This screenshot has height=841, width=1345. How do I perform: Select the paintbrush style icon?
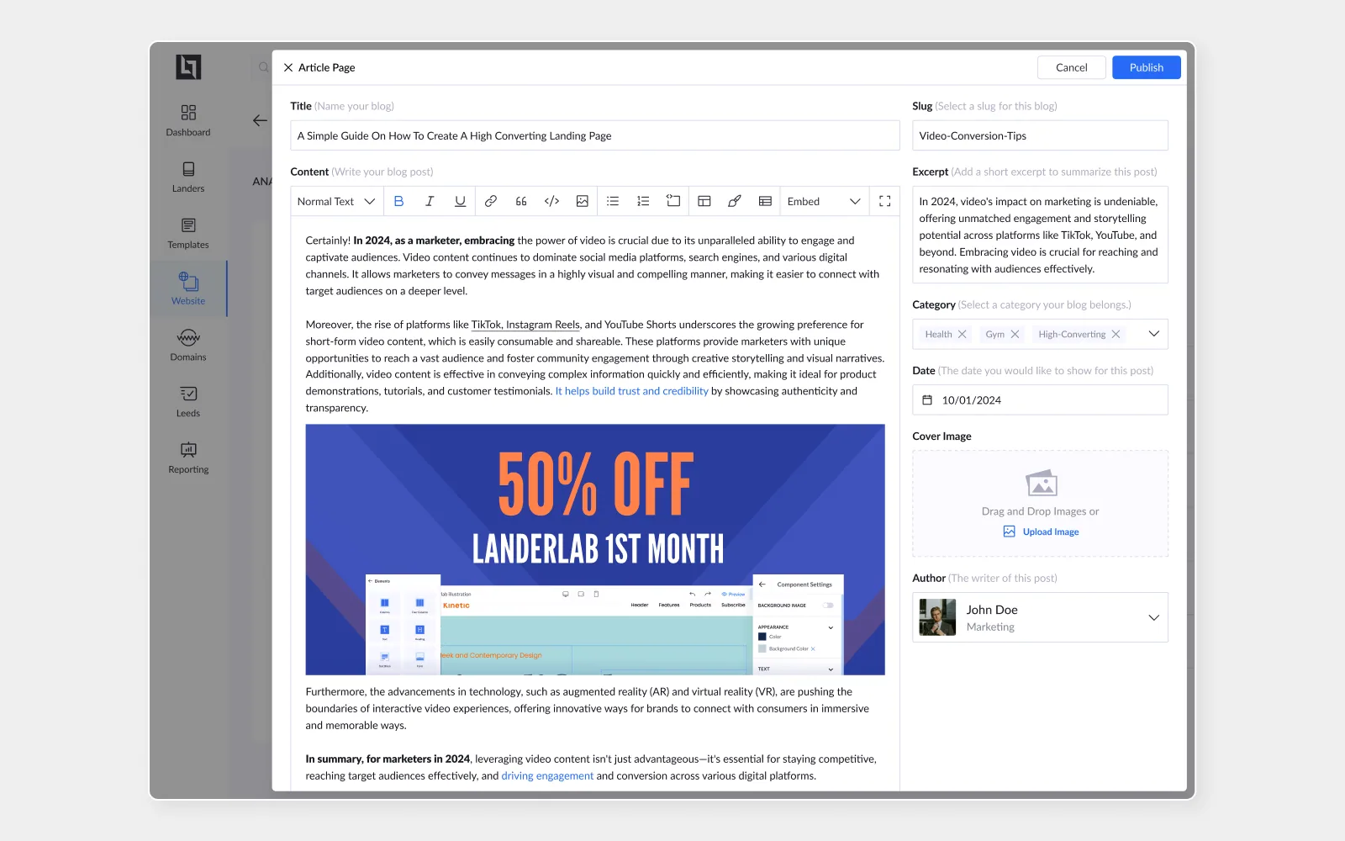click(735, 201)
